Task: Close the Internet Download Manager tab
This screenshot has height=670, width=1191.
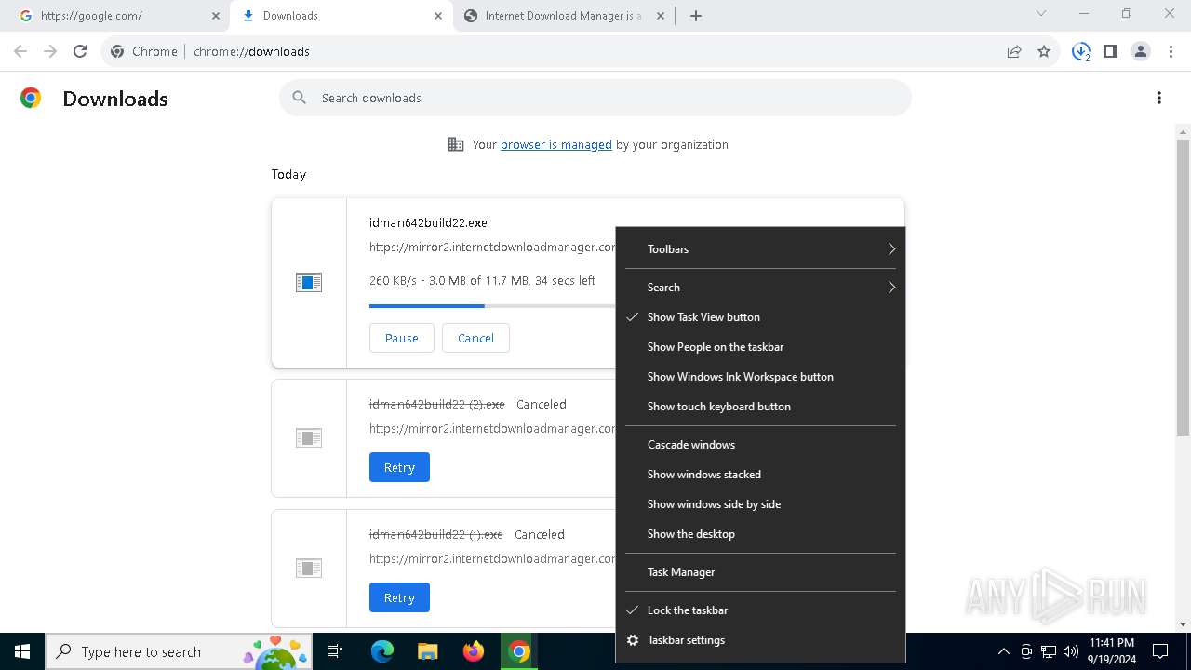Action: 661,16
